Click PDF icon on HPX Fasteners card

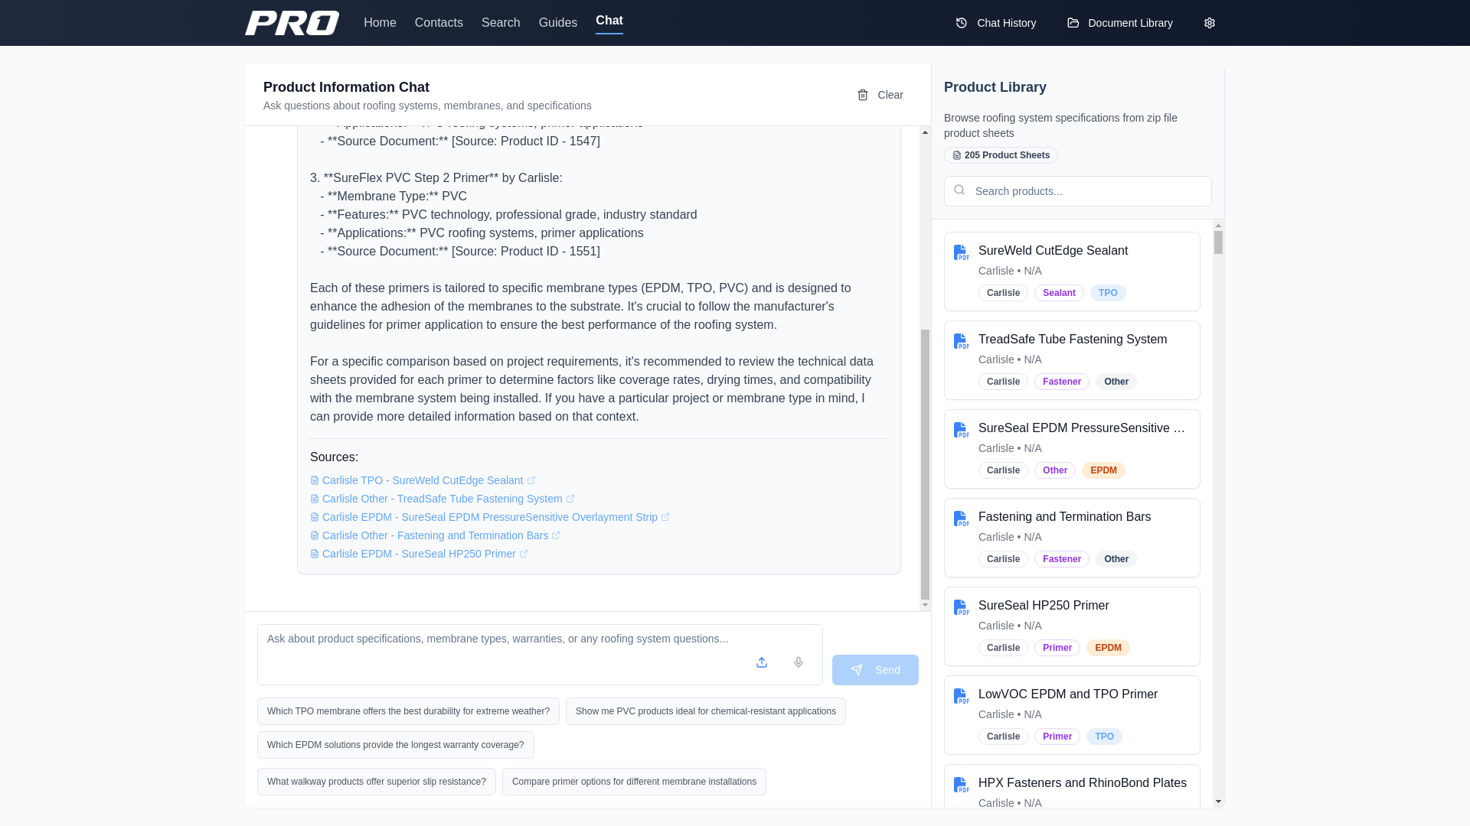[962, 785]
